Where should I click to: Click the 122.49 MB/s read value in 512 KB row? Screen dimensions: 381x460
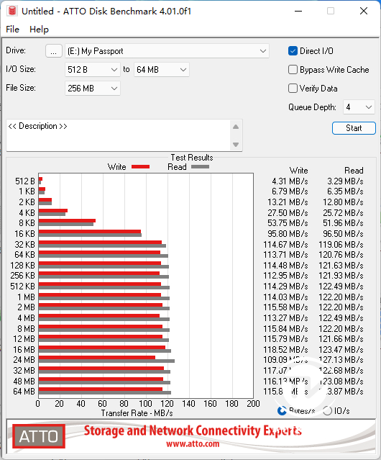[x=341, y=287]
